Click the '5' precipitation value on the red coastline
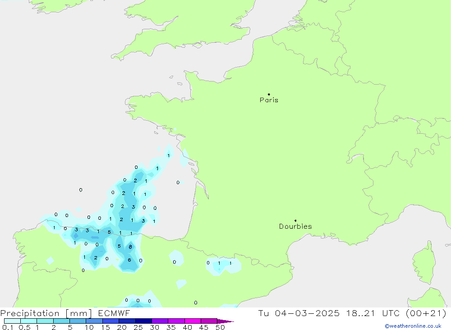This screenshot has height=330, width=451. pos(109,232)
